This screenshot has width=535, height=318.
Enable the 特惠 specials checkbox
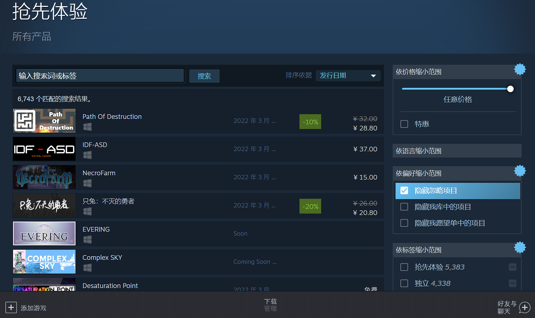pyautogui.click(x=404, y=124)
